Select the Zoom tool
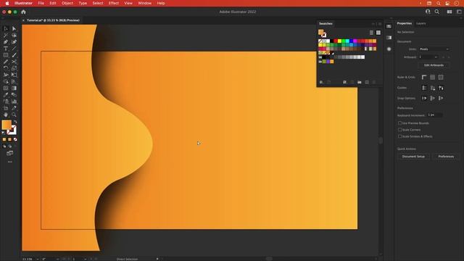This screenshot has width=464, height=261. (x=14, y=115)
